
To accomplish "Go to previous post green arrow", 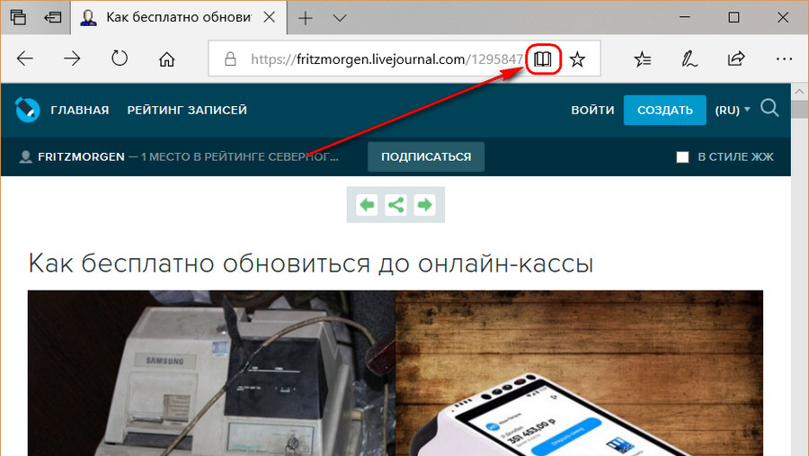I will [x=367, y=205].
